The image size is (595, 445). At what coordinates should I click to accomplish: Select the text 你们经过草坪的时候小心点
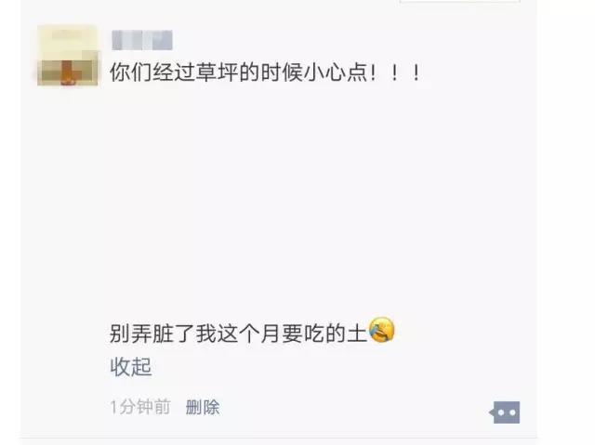point(239,72)
